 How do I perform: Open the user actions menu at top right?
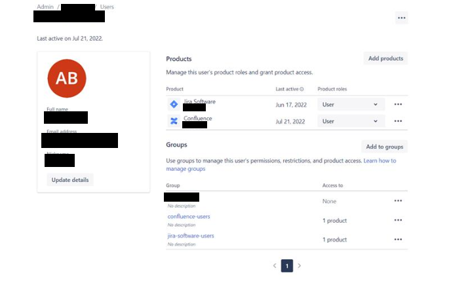tap(401, 18)
